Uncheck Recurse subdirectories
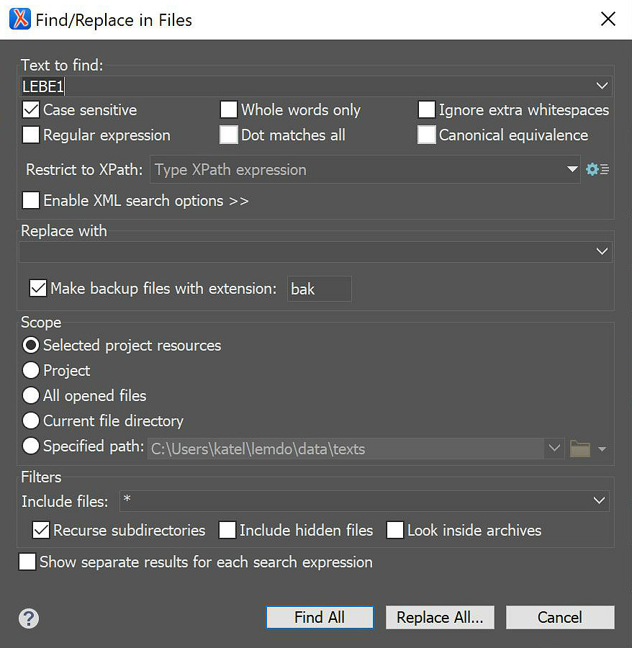The width and height of the screenshot is (632, 648). click(x=41, y=530)
